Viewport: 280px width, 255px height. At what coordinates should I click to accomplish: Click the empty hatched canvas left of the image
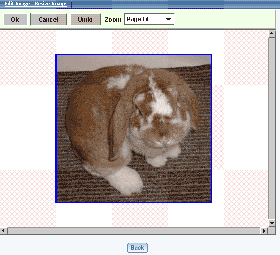click(x=28, y=128)
